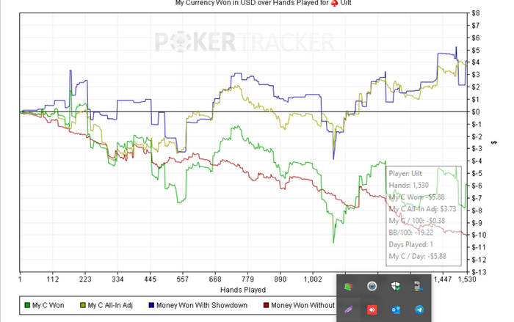This screenshot has width=514, height=322.
Task: Click Hands: 1,530 in the stats tooltip
Action: tap(408, 186)
